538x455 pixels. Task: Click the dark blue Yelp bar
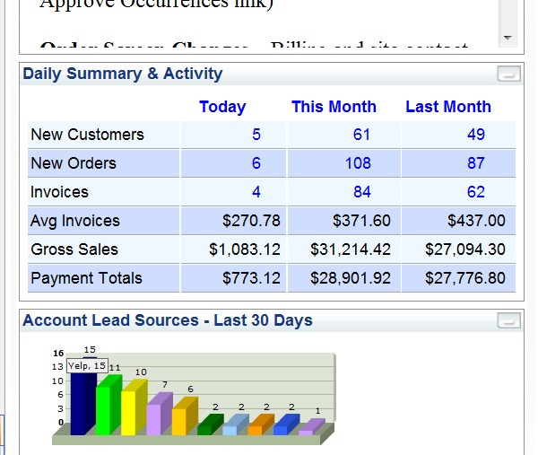tap(82, 404)
